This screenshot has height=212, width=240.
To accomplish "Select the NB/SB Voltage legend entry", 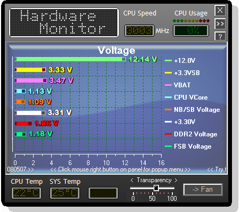I will (192, 110).
